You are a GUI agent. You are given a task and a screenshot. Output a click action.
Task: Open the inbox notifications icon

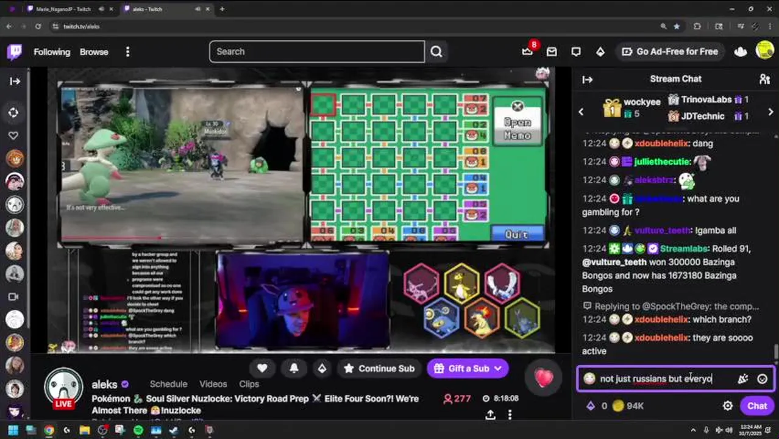(552, 52)
